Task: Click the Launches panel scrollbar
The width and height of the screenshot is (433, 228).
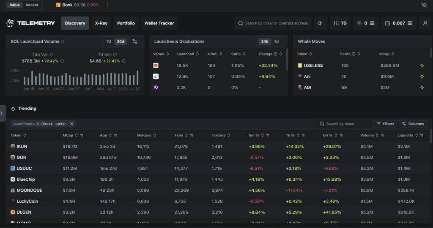Action: 287,59
